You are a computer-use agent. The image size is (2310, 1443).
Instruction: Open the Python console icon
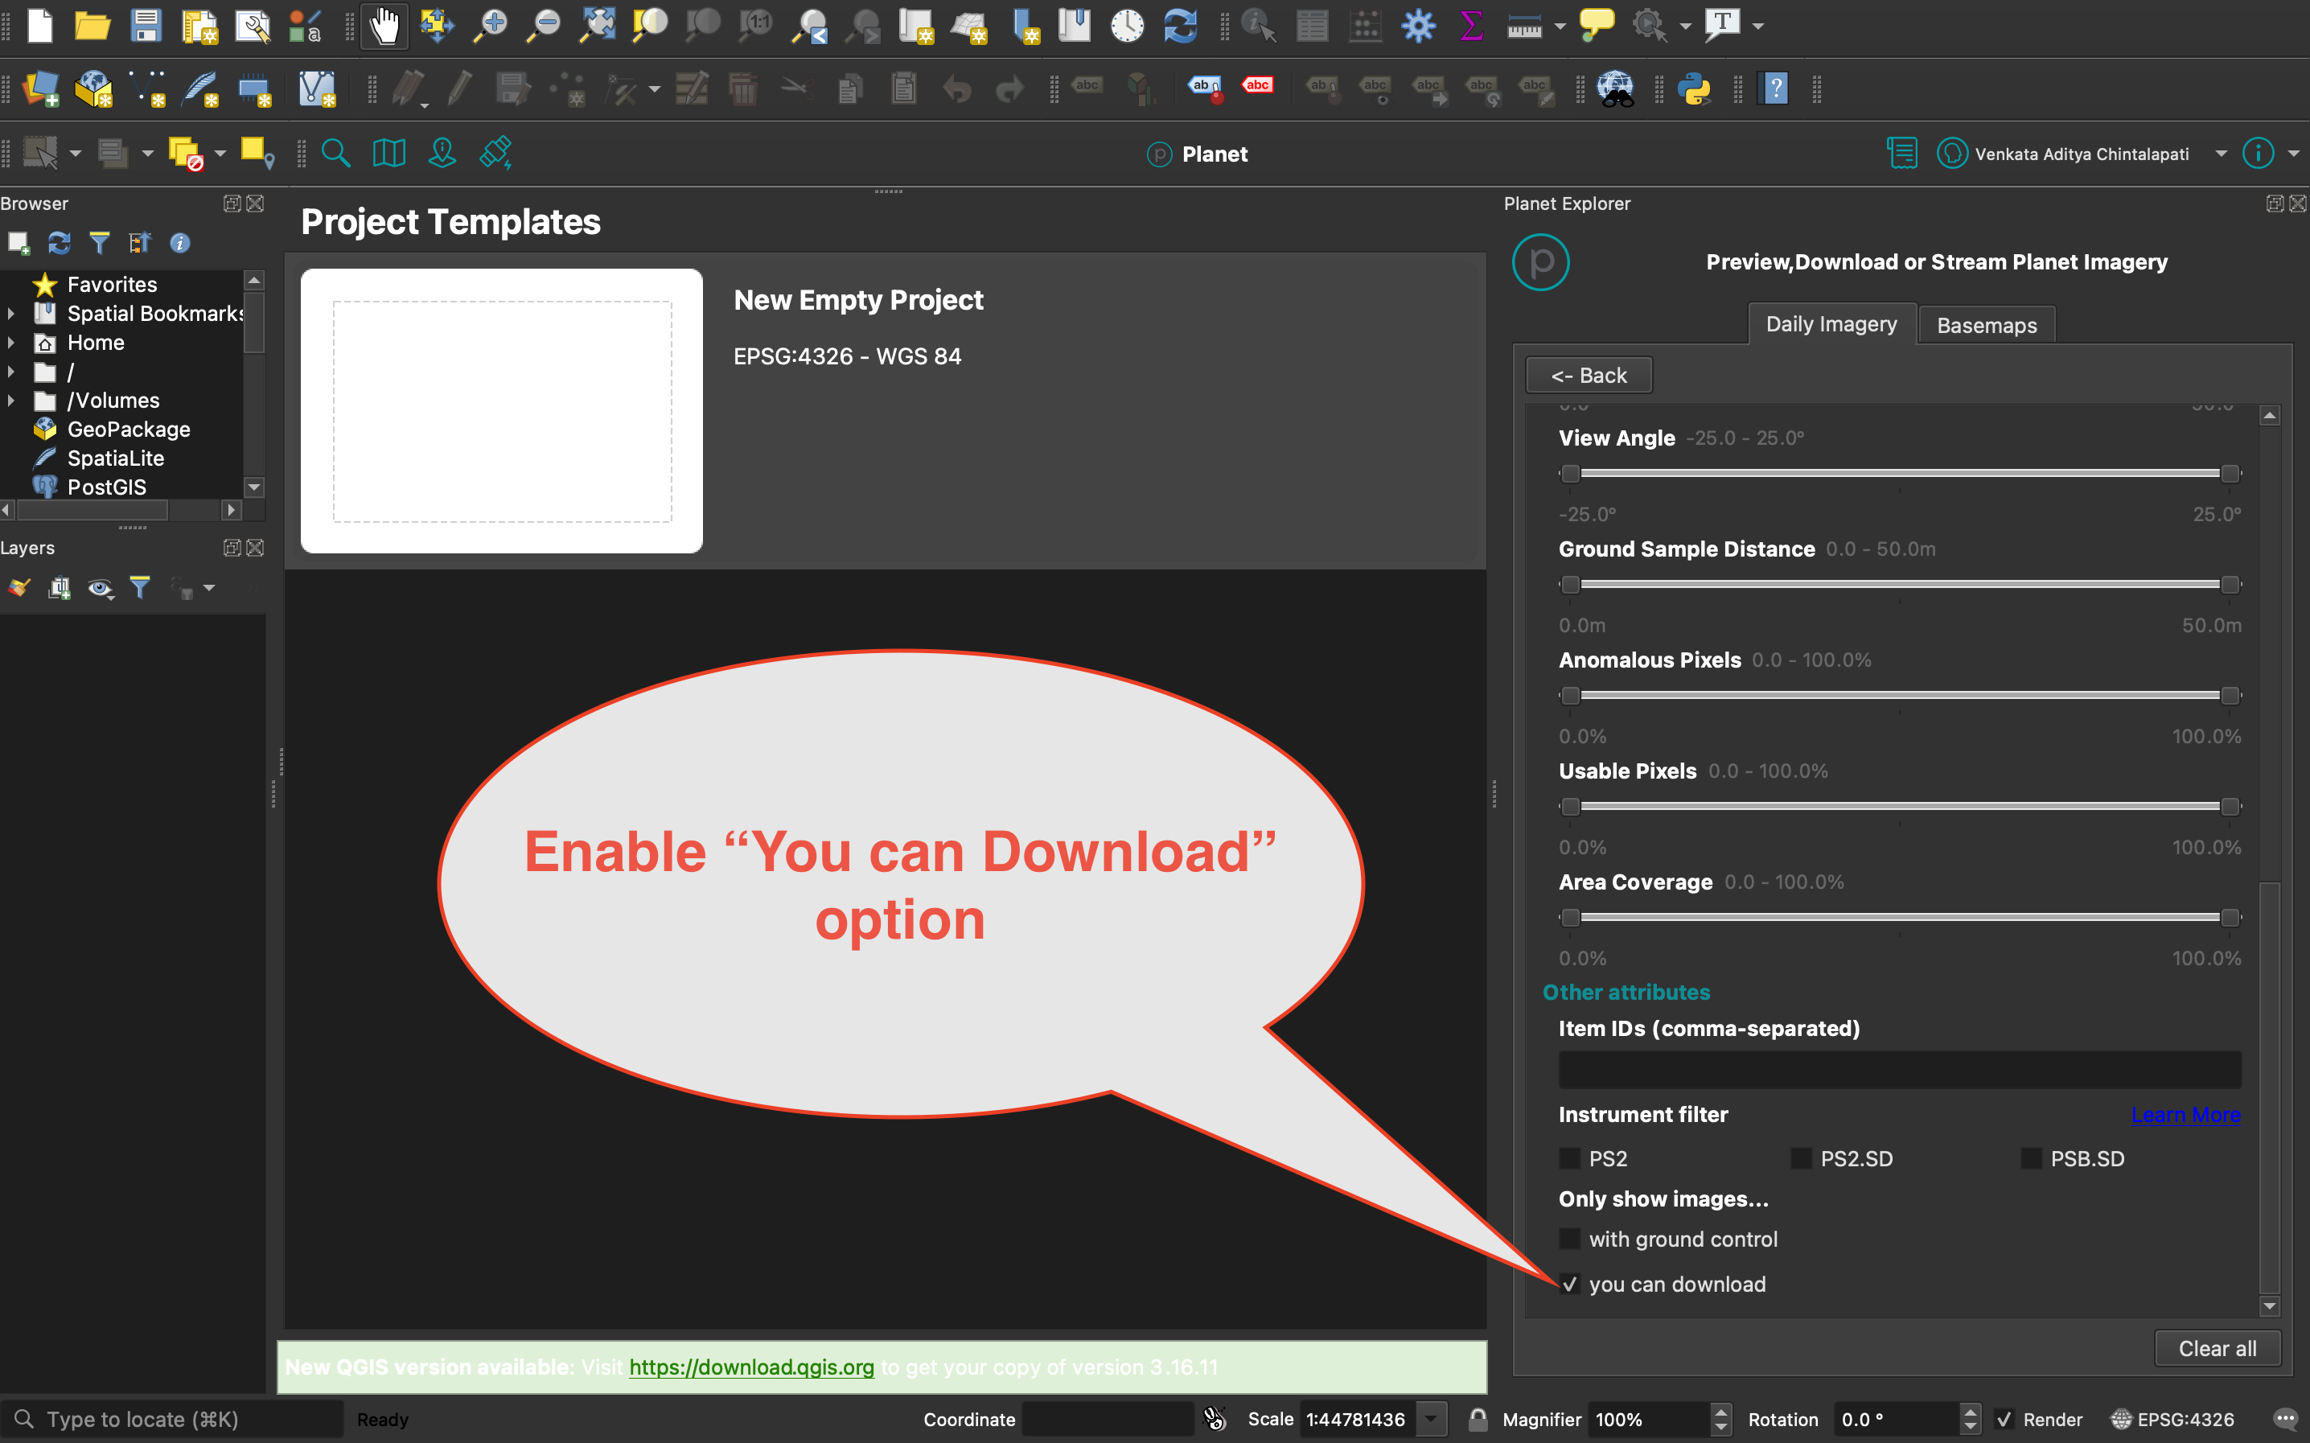(x=1694, y=90)
